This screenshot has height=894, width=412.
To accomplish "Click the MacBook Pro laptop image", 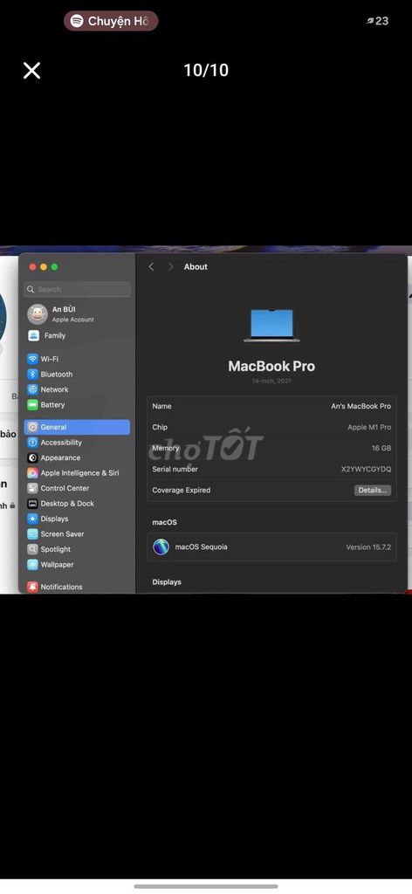I will point(271,326).
